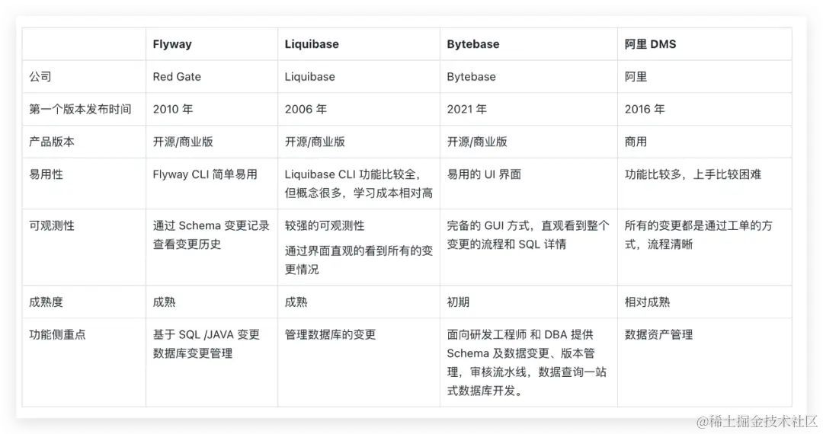Click 成熟 in the Flyway column

point(165,302)
